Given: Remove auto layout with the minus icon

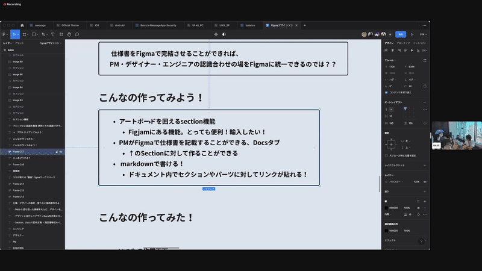Looking at the screenshot, I should [425, 102].
